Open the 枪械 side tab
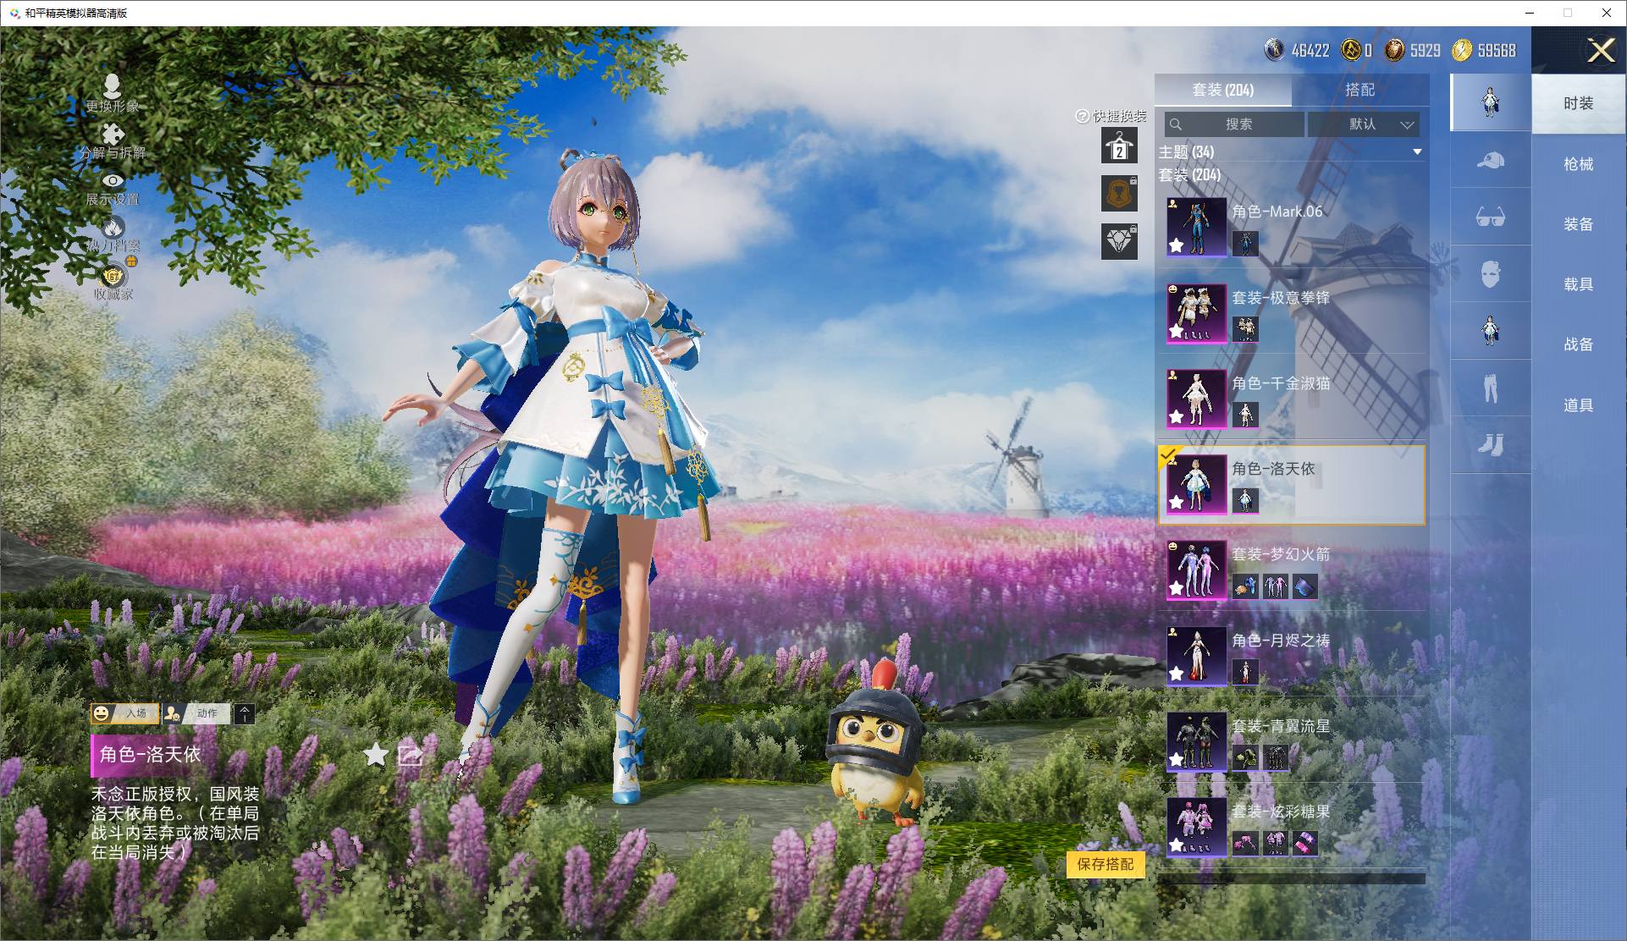Screen dimensions: 1627x941 (1578, 164)
